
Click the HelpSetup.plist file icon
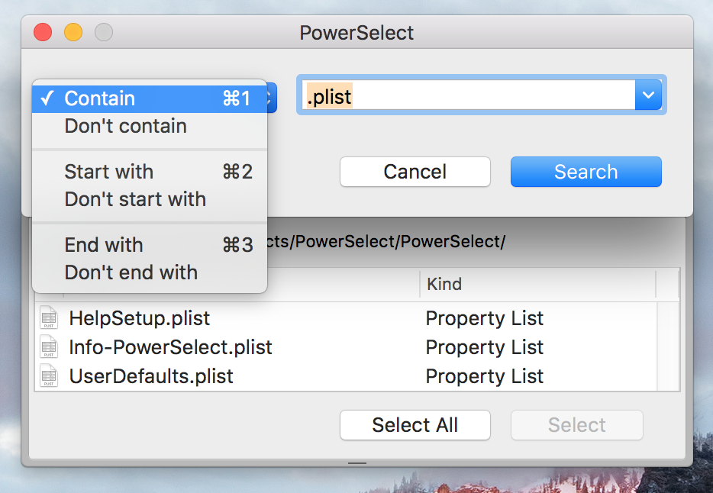tap(49, 318)
